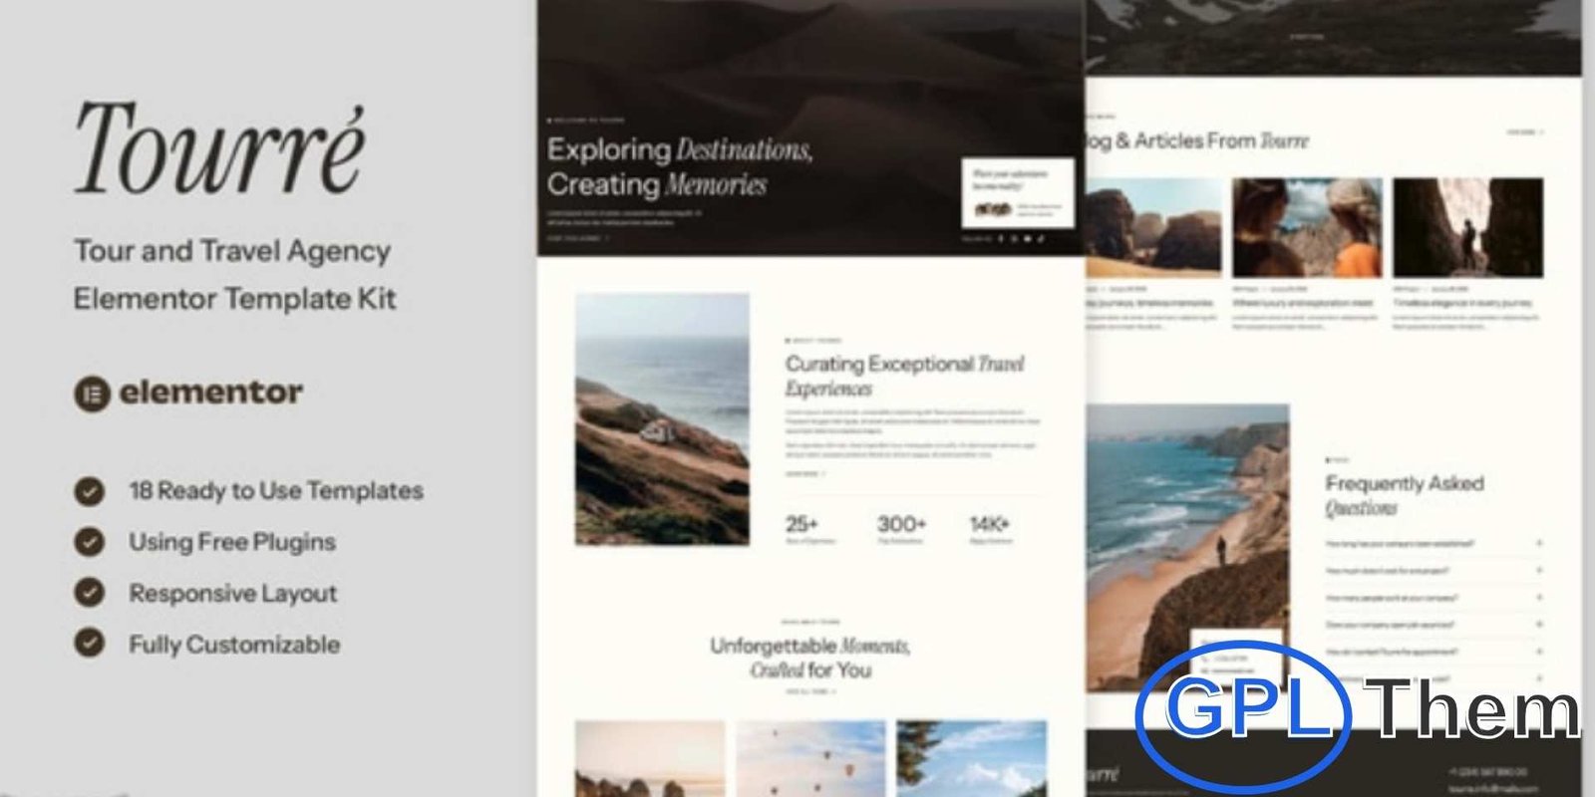1595x797 pixels.
Task: Click the 'Exploring Destinations, Creating Memories' headline
Action: click(680, 167)
